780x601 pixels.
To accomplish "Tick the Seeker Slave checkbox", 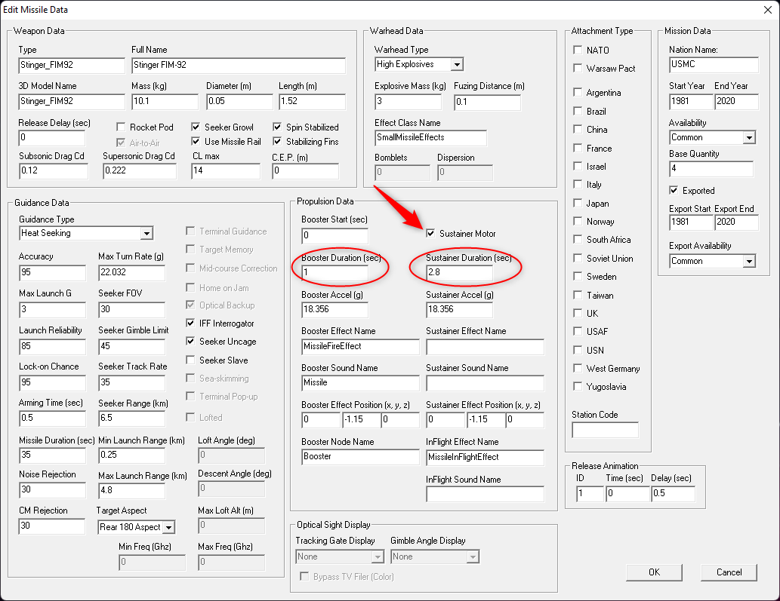I will pos(190,360).
